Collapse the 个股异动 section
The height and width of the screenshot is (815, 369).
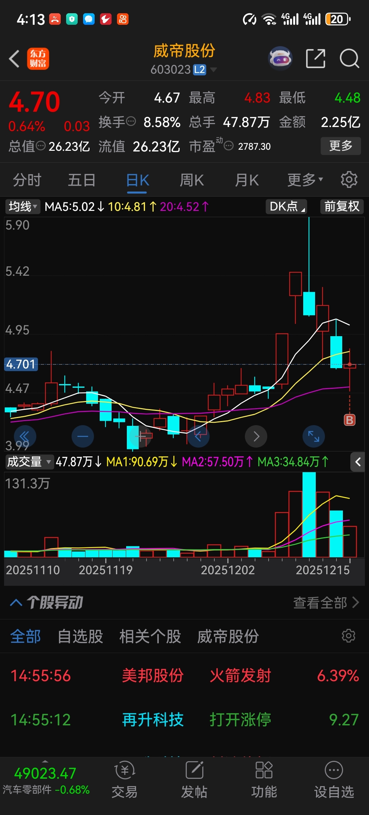[x=16, y=603]
